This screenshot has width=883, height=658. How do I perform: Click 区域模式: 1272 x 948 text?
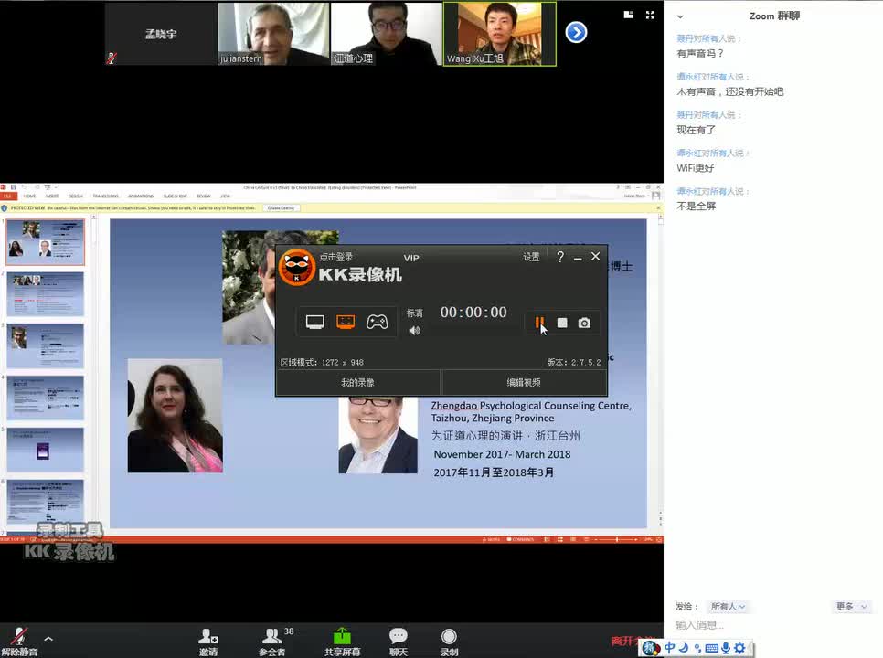point(322,363)
